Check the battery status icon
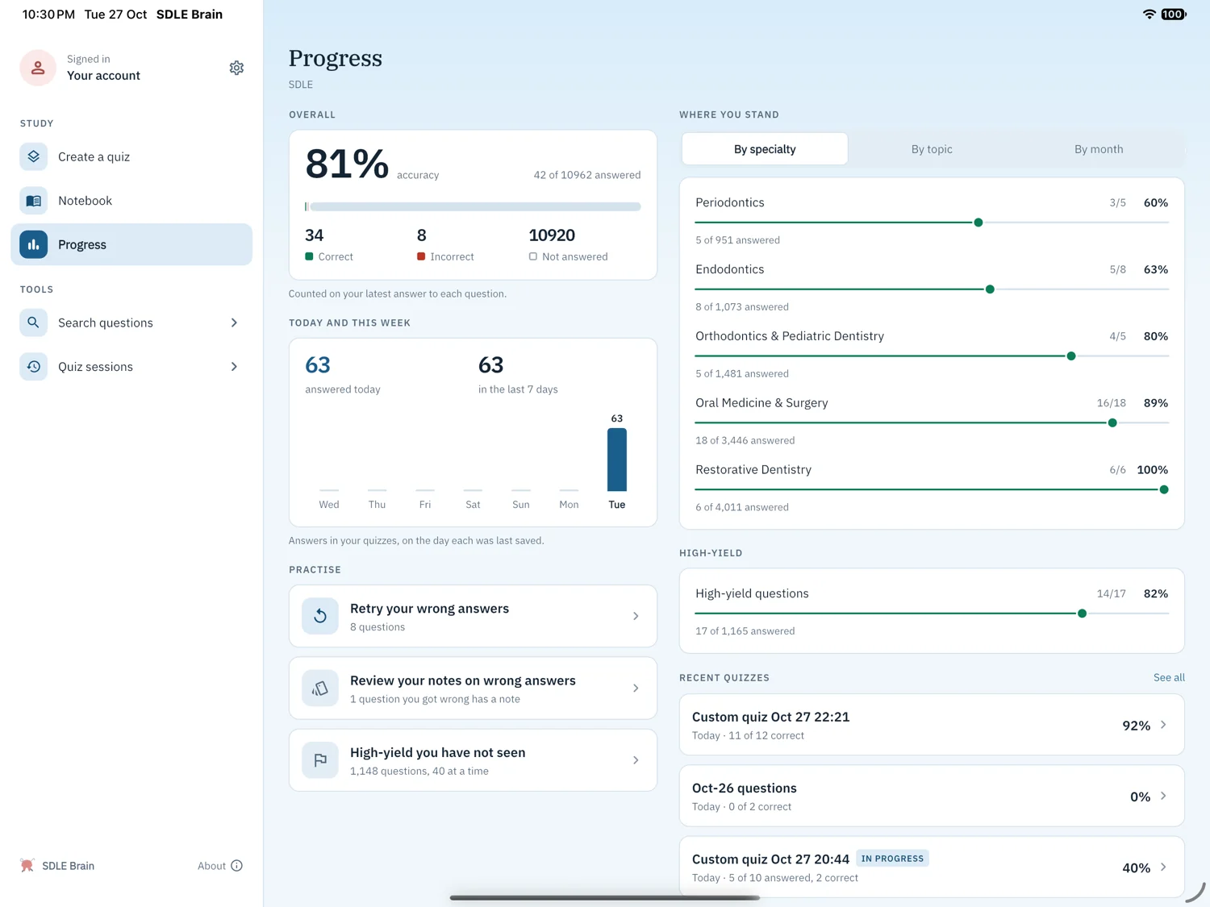Screen dimensions: 1210x907 pos(1174,15)
